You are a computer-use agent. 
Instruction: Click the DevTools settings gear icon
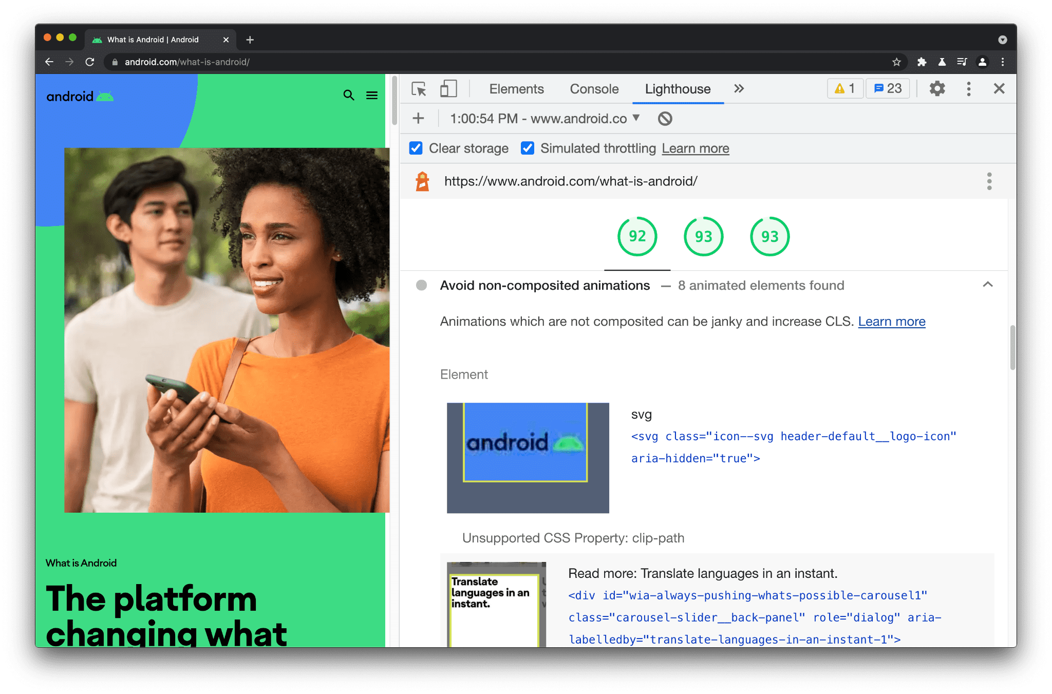pos(937,88)
